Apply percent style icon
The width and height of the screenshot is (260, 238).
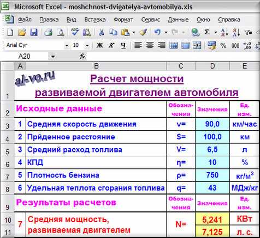(223, 45)
